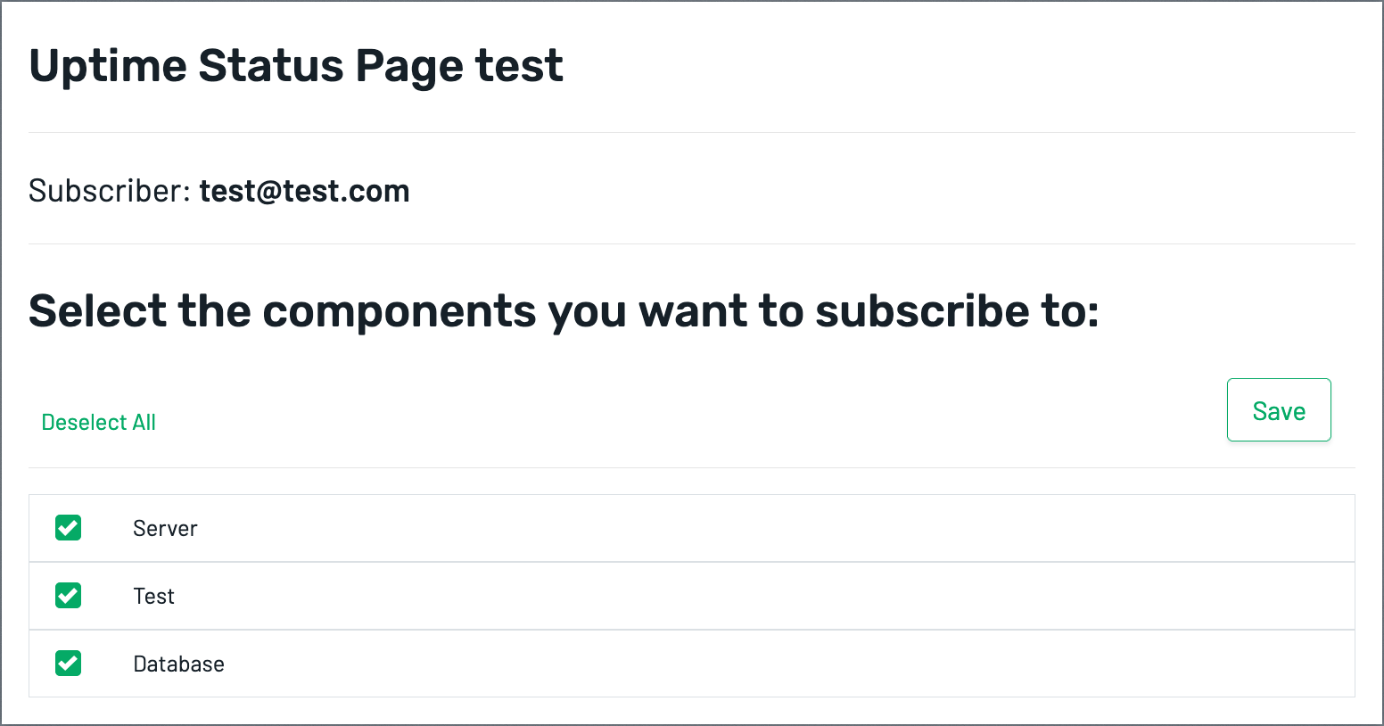Uncheck the Server component checkbox
Viewport: 1384px width, 726px height.
pyautogui.click(x=69, y=528)
